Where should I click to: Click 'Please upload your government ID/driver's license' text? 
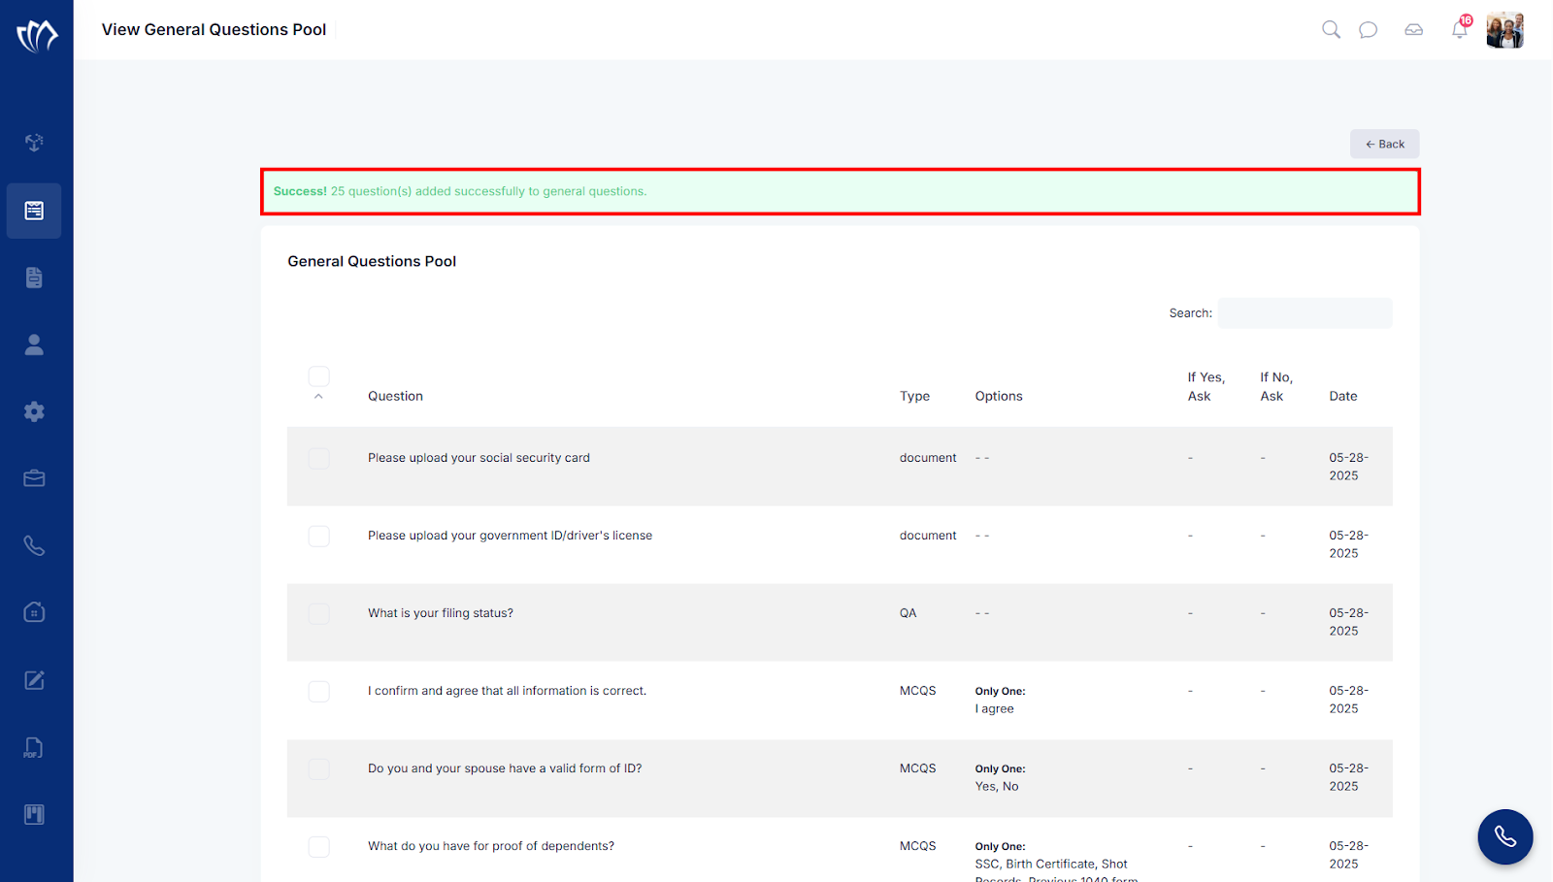510,536
